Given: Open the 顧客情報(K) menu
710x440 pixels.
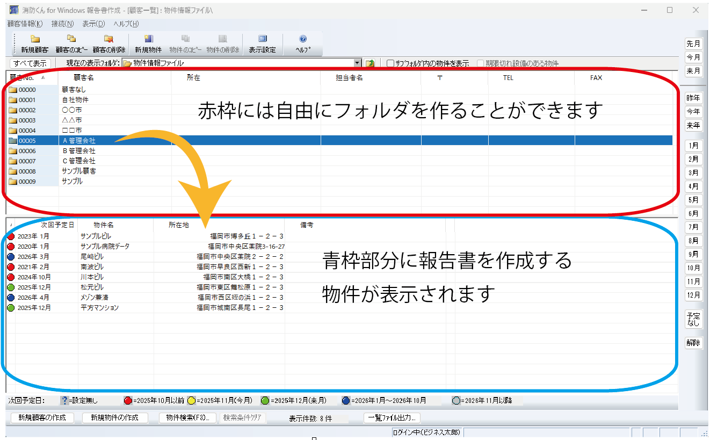Looking at the screenshot, I should click(25, 24).
